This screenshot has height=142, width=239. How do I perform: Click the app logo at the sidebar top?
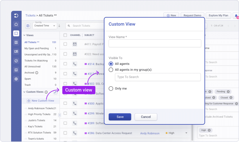click(16, 16)
